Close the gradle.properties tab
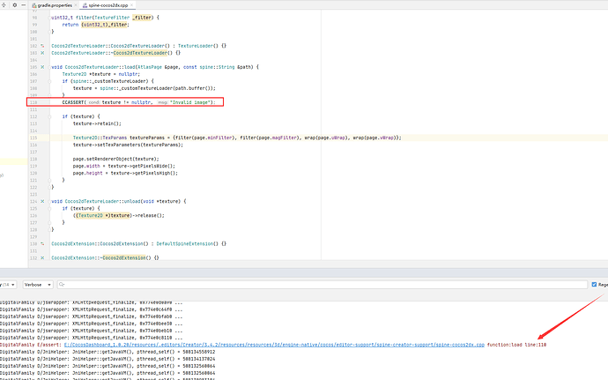Viewport: 608px width, 380px height. click(x=76, y=5)
